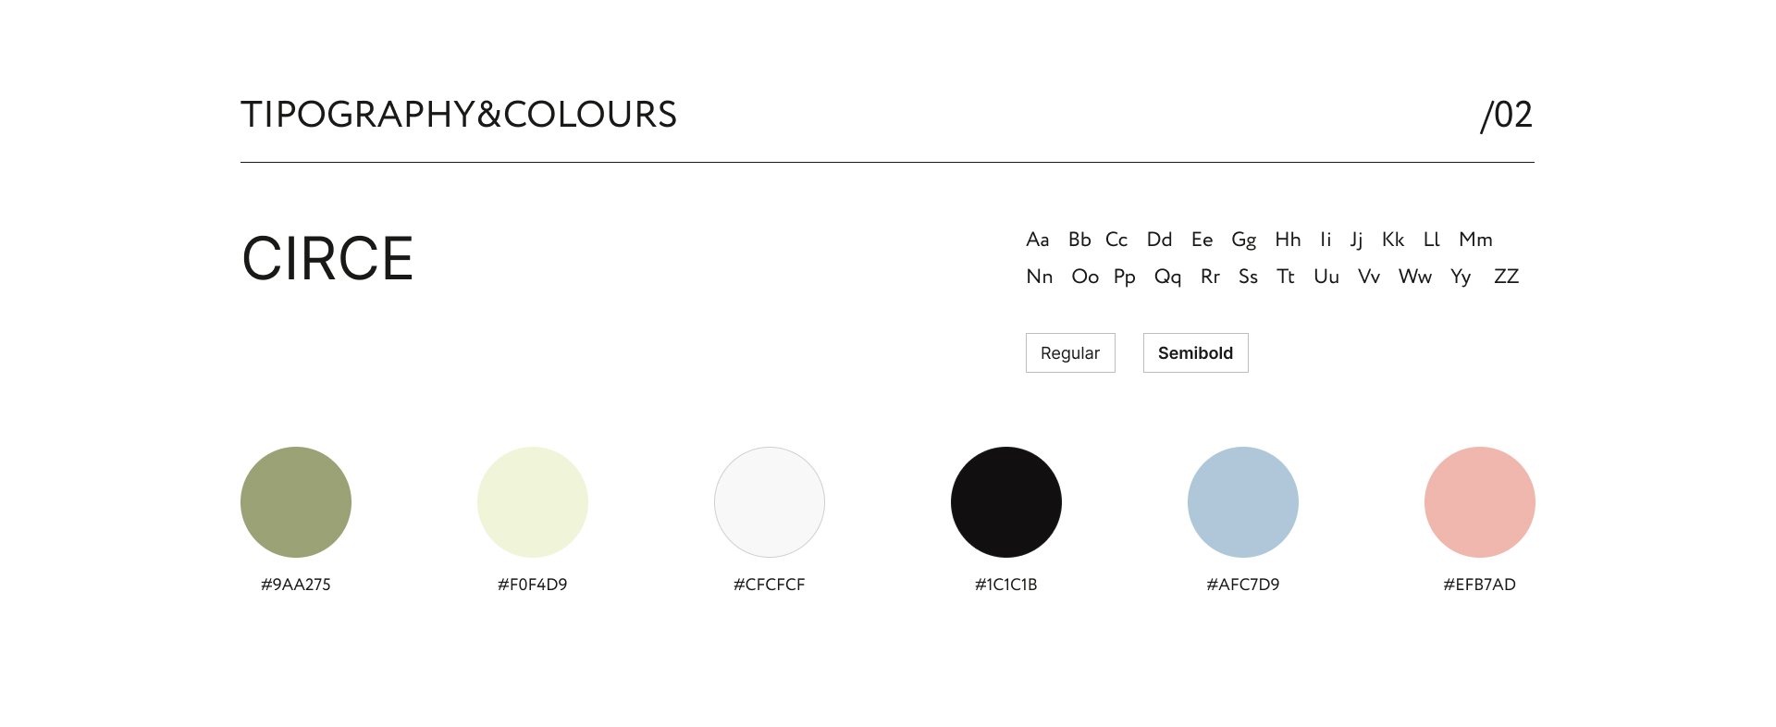The width and height of the screenshot is (1776, 727).
Task: Pick the off-white #CFCFCF colour circle
Action: pyautogui.click(x=770, y=502)
